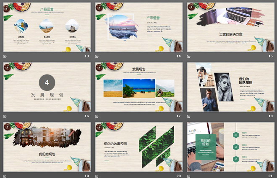Click the slide number 16 label

(x=87, y=116)
